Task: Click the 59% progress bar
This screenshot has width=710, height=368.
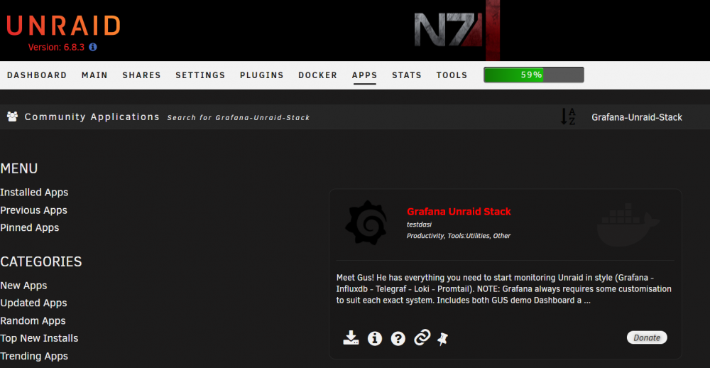Action: (x=534, y=75)
